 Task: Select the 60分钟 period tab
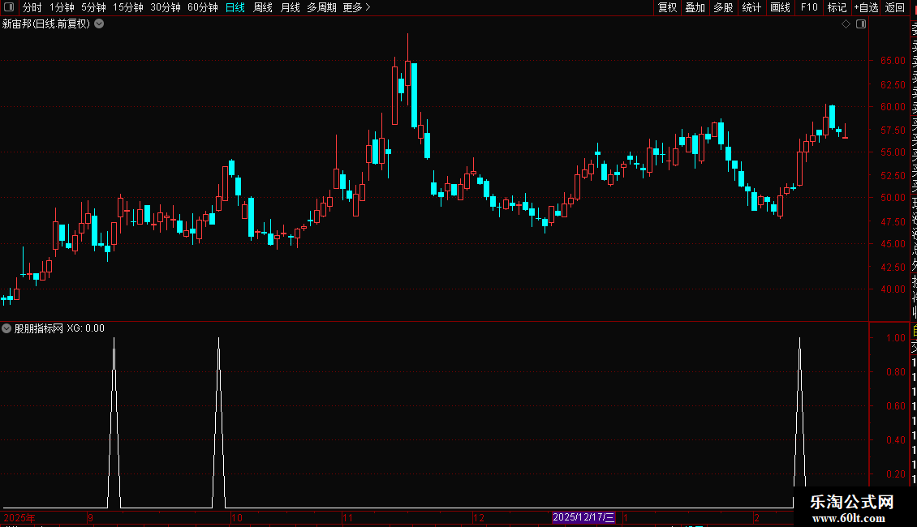[203, 7]
